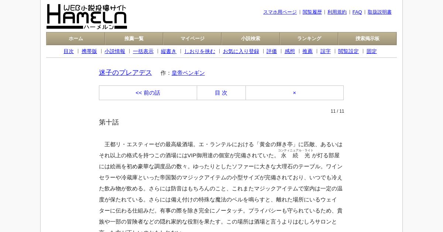
Task: Click the 固定 link
Action: point(372,52)
